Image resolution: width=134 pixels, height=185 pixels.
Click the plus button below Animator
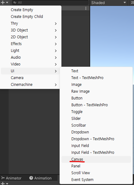tap(4, 183)
